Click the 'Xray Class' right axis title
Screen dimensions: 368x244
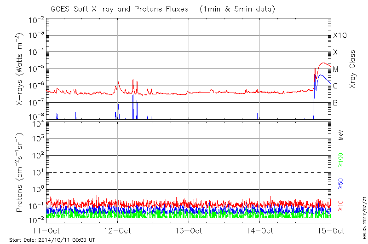click(353, 70)
